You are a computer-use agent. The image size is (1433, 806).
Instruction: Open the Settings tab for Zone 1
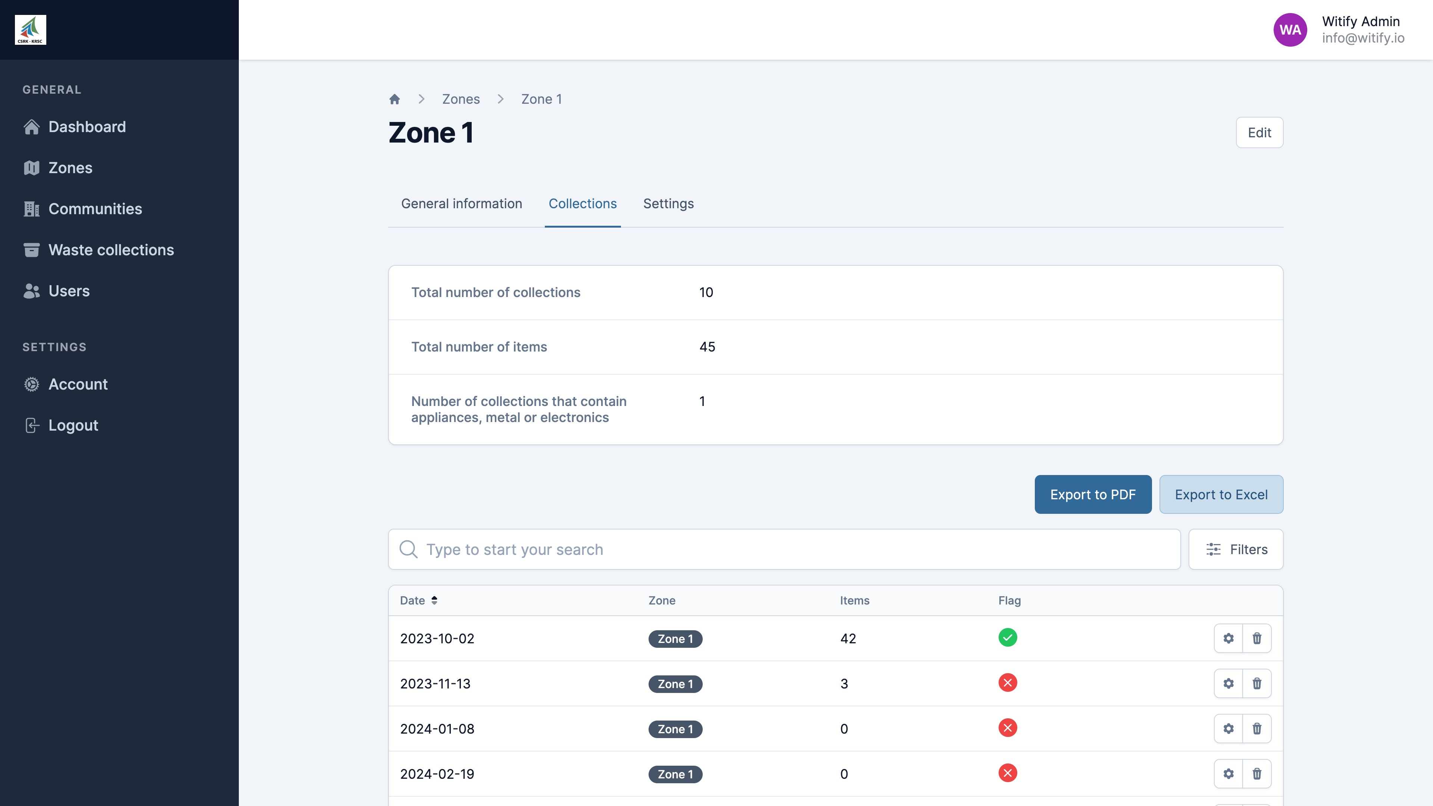click(x=668, y=204)
